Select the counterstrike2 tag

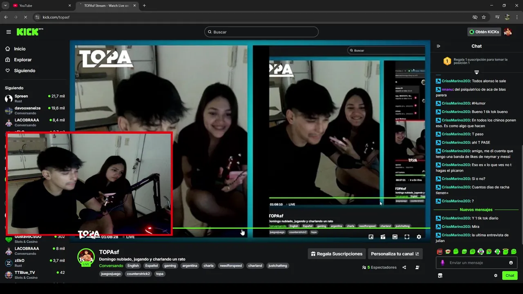[x=138, y=274]
